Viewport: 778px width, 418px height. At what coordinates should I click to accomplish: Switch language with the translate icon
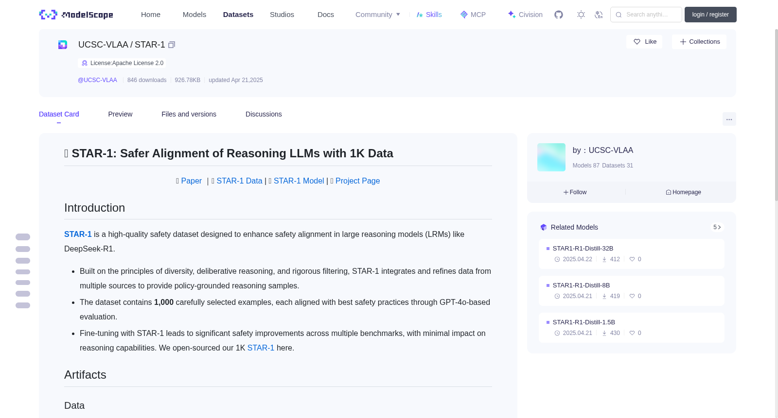[599, 15]
